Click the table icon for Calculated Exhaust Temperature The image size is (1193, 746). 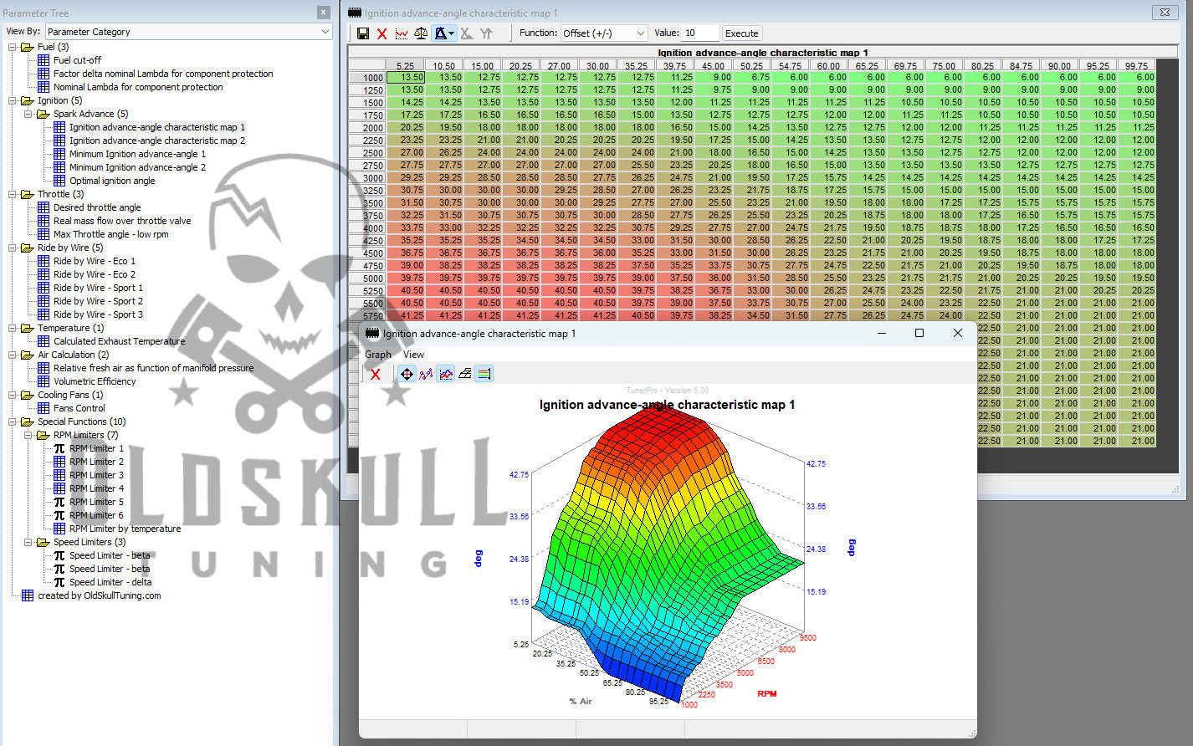44,341
